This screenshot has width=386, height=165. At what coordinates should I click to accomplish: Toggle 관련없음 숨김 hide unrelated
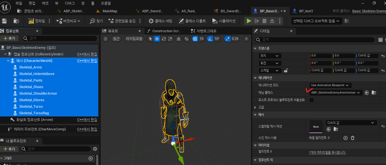tap(122, 21)
